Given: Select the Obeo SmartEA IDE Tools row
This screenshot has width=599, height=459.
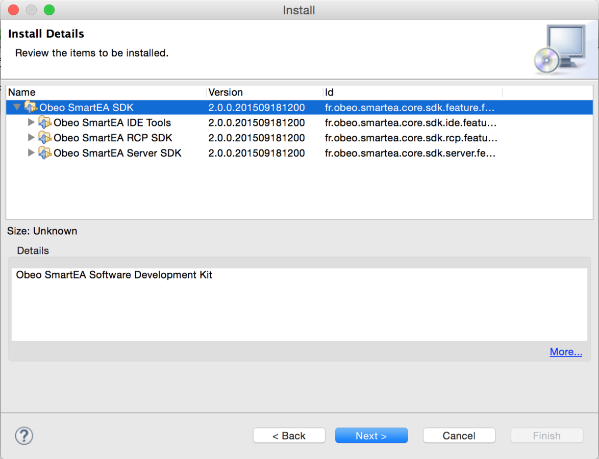Looking at the screenshot, I should point(299,122).
